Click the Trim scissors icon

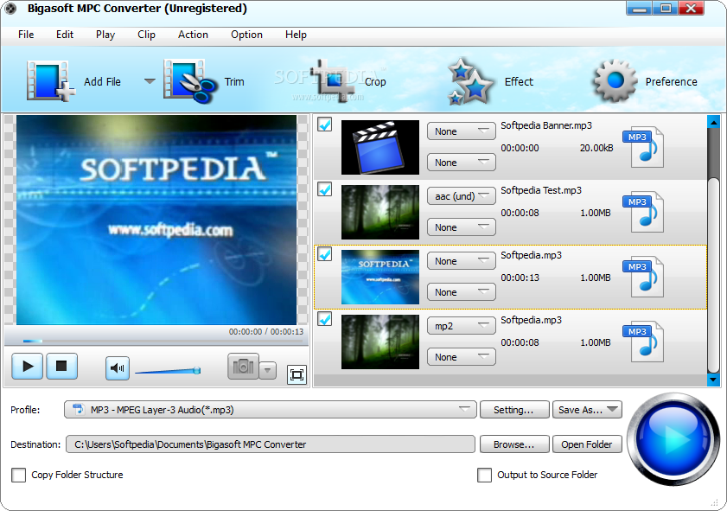190,81
